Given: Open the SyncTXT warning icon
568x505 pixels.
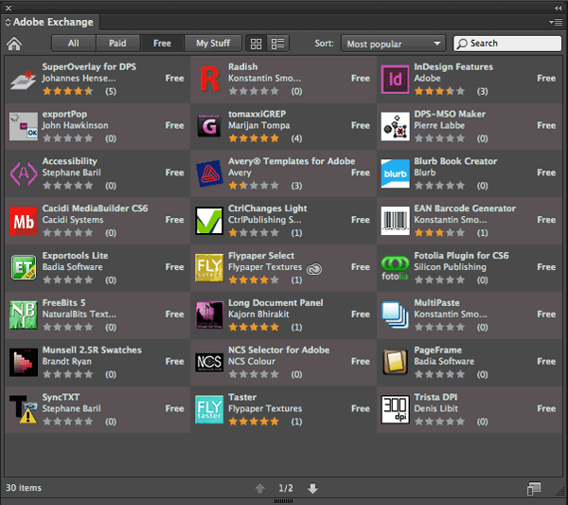Looking at the screenshot, I should (24, 409).
